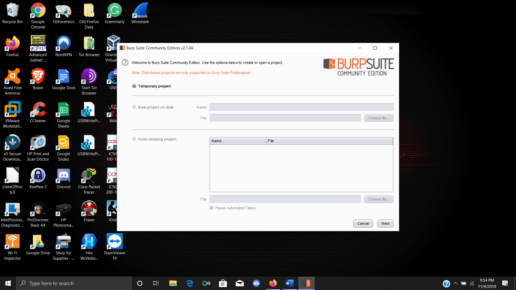The height and width of the screenshot is (290, 516).
Task: Select the Cisco Packet Tracer icon
Action: [x=89, y=181]
